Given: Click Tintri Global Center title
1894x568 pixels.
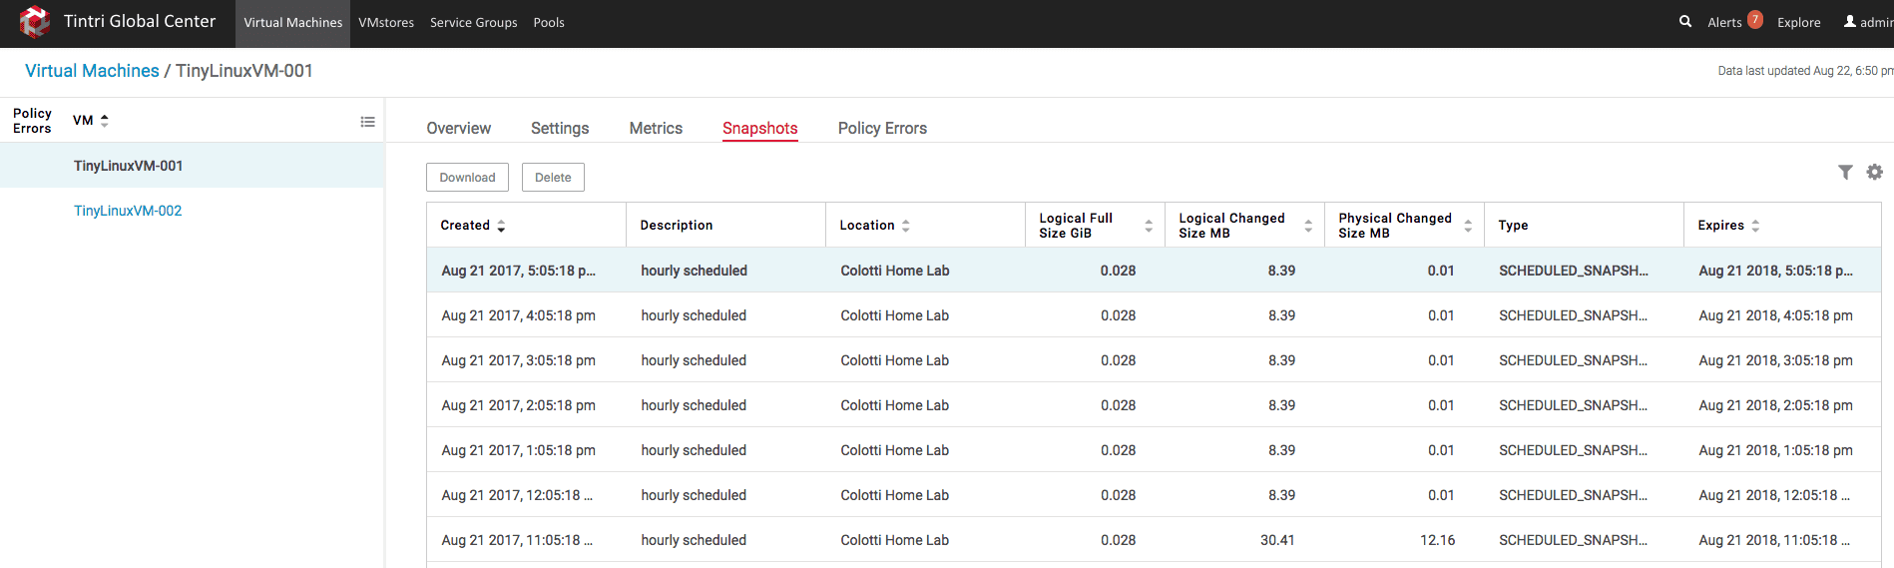Looking at the screenshot, I should click(x=140, y=21).
